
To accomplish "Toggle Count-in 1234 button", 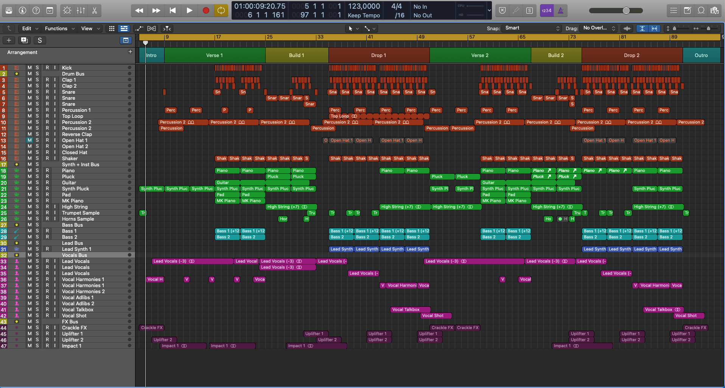I will pyautogui.click(x=546, y=11).
